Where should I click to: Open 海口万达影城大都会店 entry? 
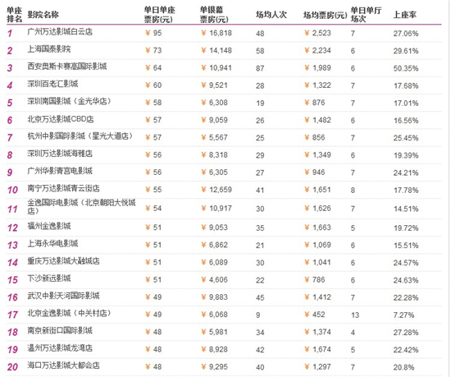click(64, 366)
